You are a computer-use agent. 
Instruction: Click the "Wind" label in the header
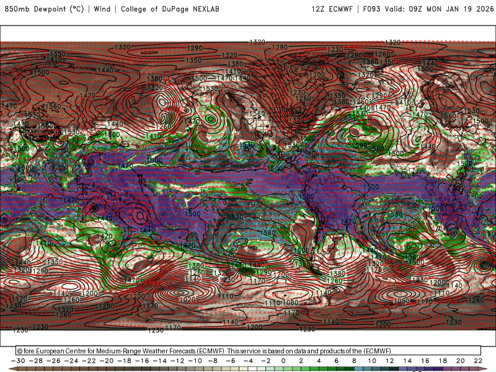tap(102, 9)
